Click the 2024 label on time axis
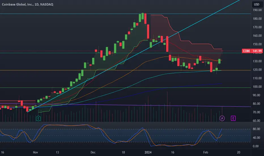 coord(148,153)
